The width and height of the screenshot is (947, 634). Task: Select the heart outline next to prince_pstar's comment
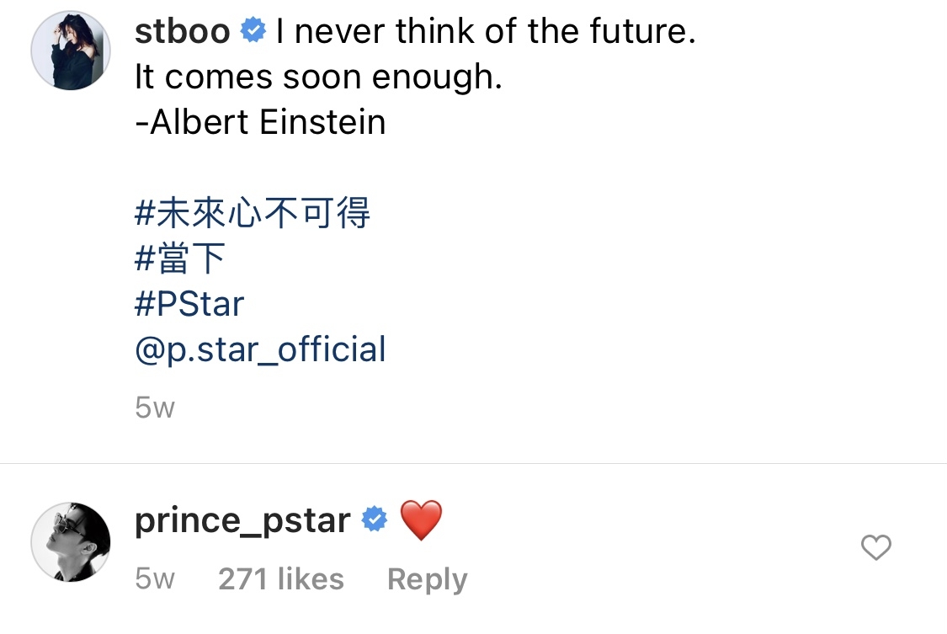point(875,547)
